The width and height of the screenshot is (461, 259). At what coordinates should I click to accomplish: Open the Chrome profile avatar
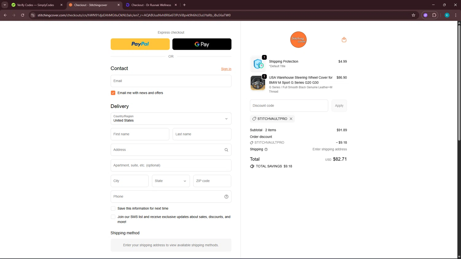[447, 15]
